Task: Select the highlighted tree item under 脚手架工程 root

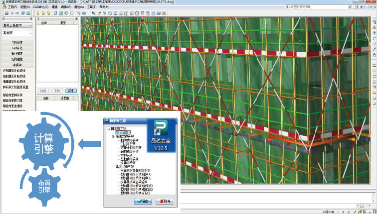Action: pyautogui.click(x=123, y=132)
